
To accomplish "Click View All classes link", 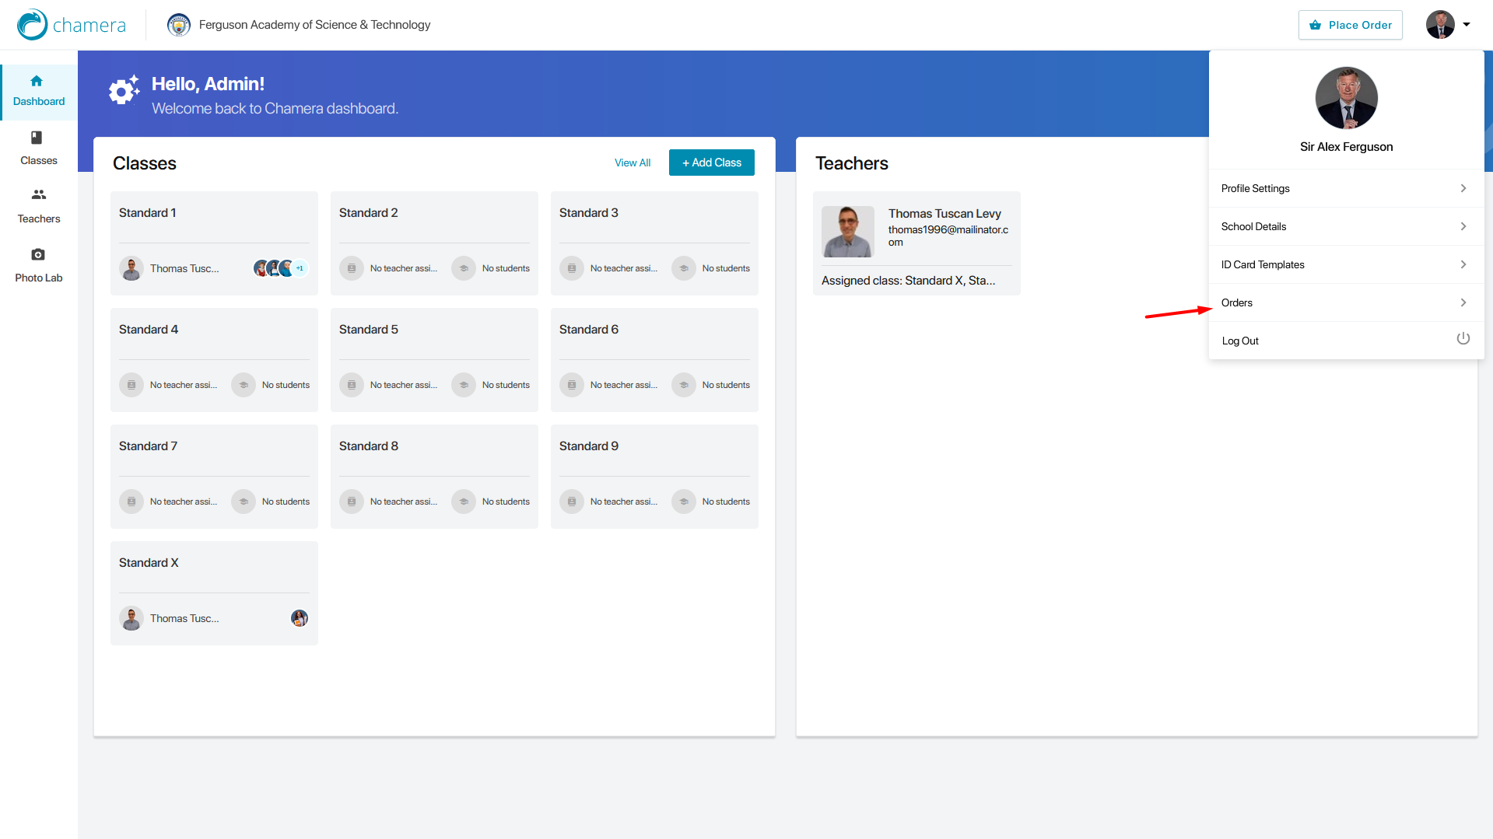I will [632, 163].
